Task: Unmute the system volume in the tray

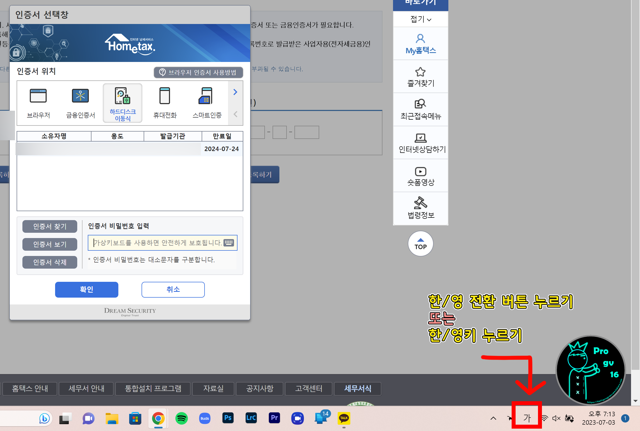Action: pos(556,418)
